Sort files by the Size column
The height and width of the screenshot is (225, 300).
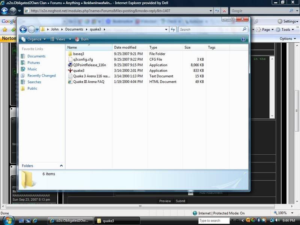click(x=194, y=48)
